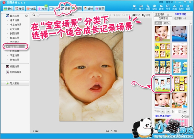Click the 提意见 feedback item
Viewport: 194px width, 139px height.
[169, 2]
